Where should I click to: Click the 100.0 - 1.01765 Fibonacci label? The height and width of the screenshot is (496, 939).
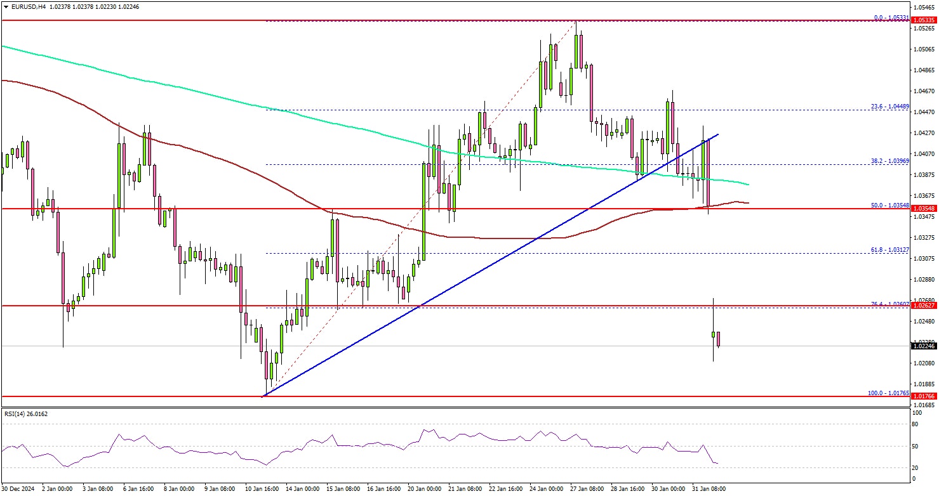point(888,393)
